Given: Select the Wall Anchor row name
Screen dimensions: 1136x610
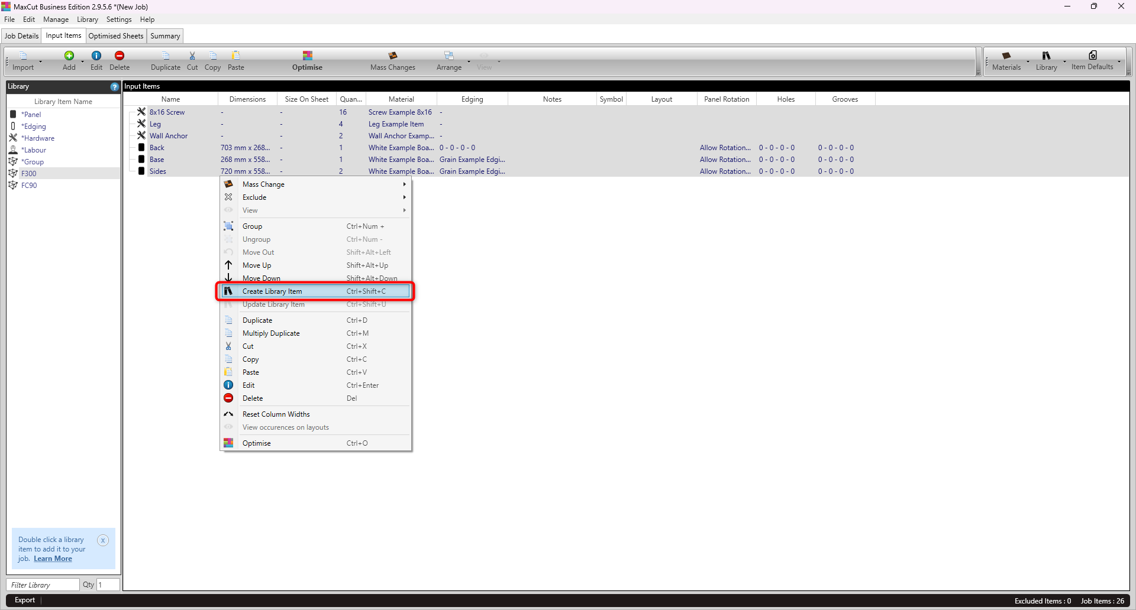Looking at the screenshot, I should 169,136.
